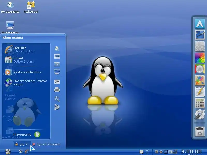
Task: Open Run gears icon in start menu
Action: click(57, 107)
